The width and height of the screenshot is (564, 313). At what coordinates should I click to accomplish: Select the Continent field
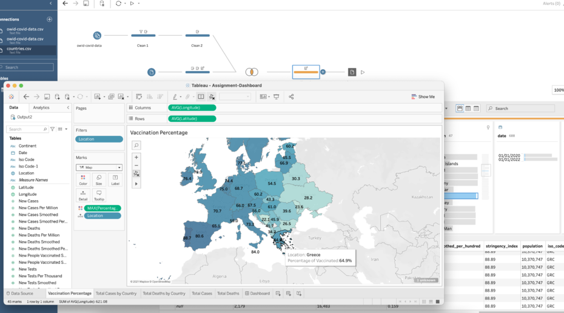pyautogui.click(x=27, y=146)
